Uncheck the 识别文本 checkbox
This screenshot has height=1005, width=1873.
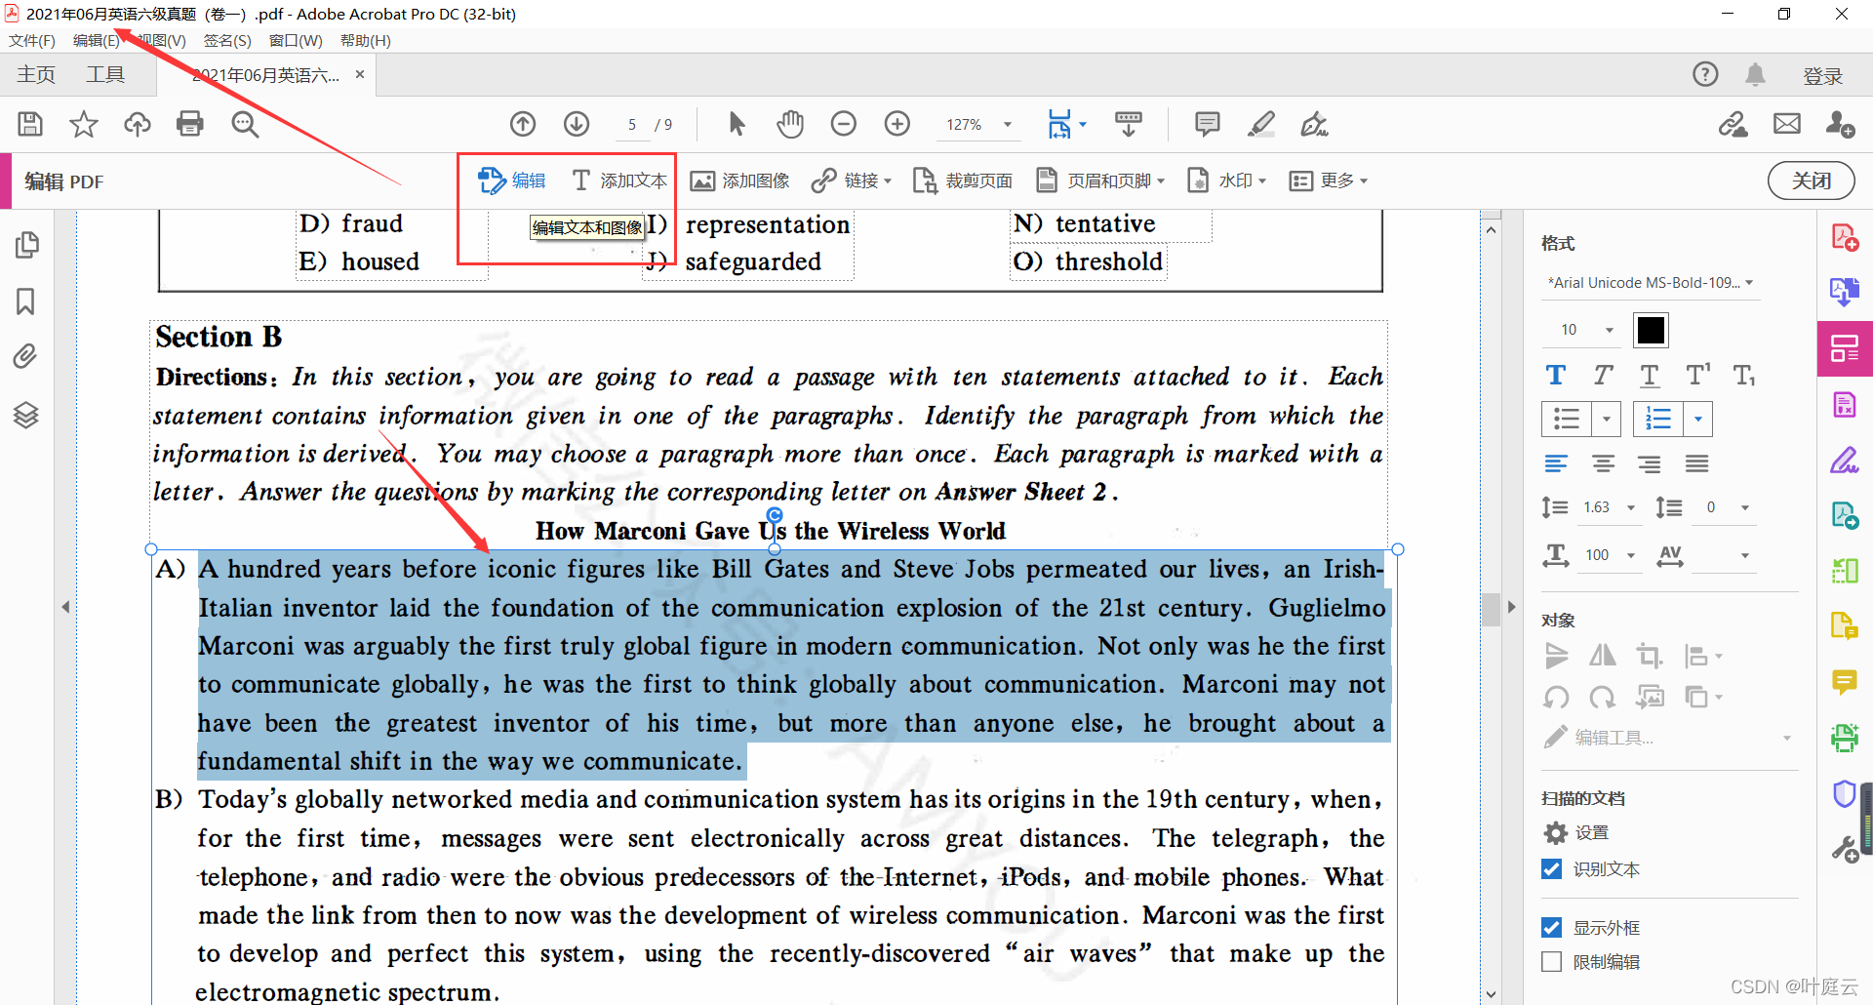click(1552, 868)
